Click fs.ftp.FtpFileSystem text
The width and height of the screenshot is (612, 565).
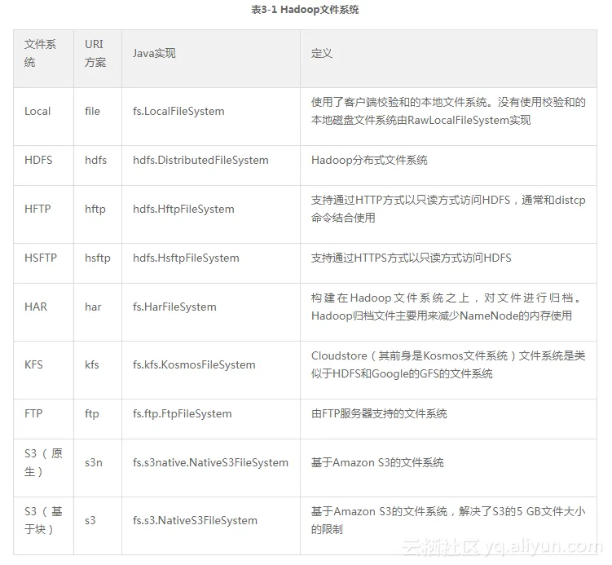(183, 414)
